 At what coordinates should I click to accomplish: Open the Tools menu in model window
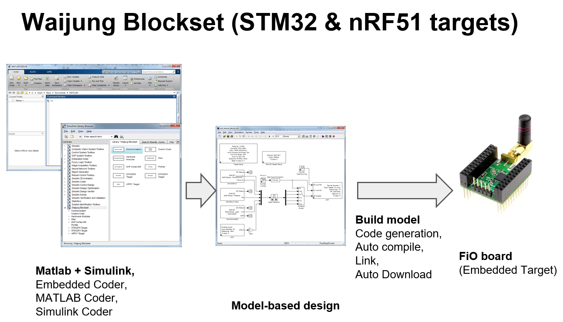click(x=257, y=132)
